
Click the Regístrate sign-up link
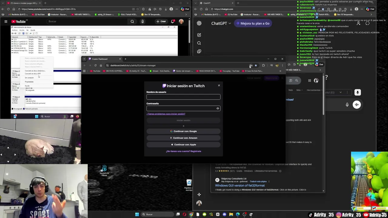point(196,151)
